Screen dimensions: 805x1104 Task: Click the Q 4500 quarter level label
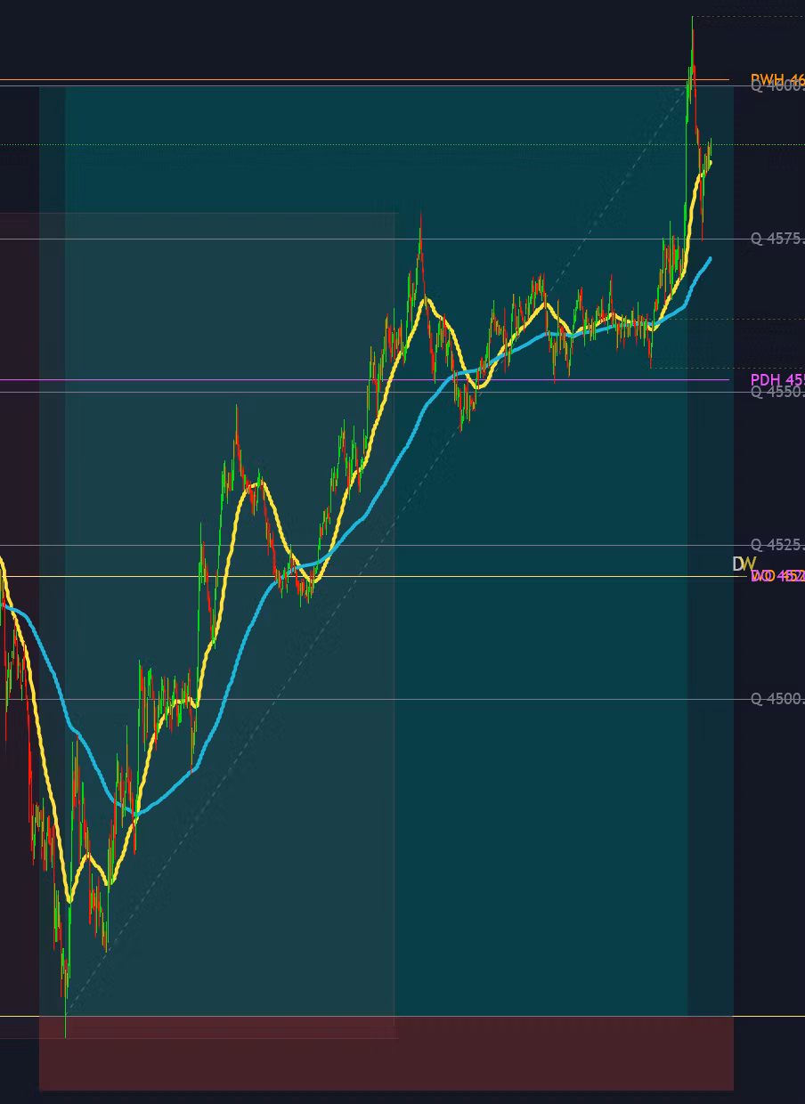coord(777,699)
